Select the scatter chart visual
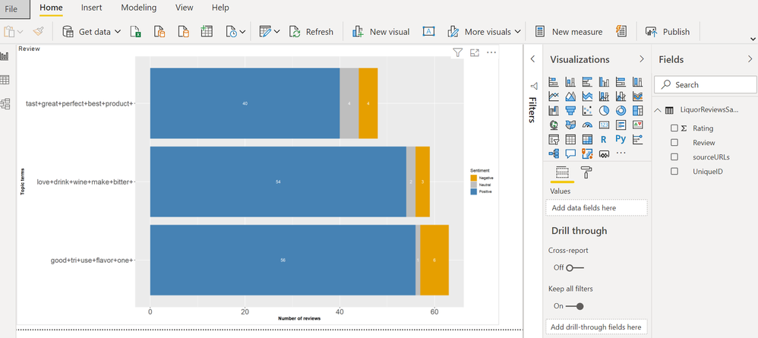Image resolution: width=758 pixels, height=338 pixels. pyautogui.click(x=587, y=111)
